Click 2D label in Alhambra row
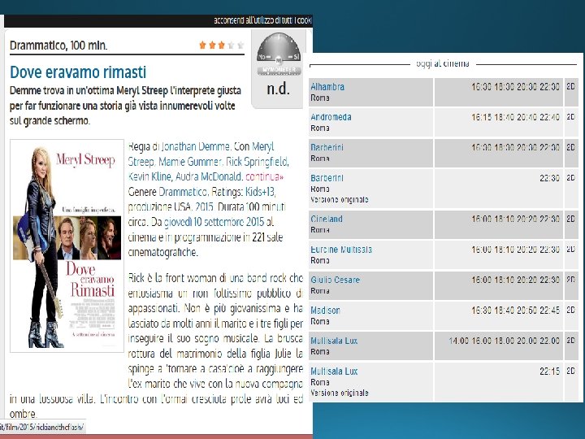The width and height of the screenshot is (585, 439). 571,86
